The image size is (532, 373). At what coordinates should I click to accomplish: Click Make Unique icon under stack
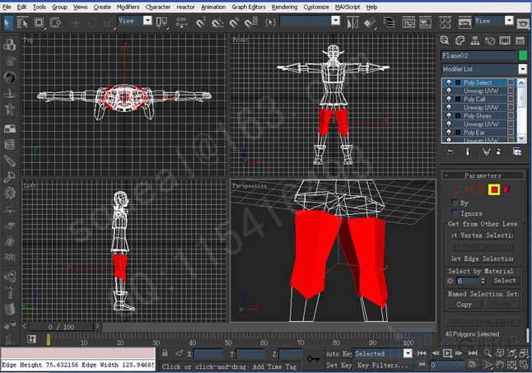pyautogui.click(x=486, y=152)
